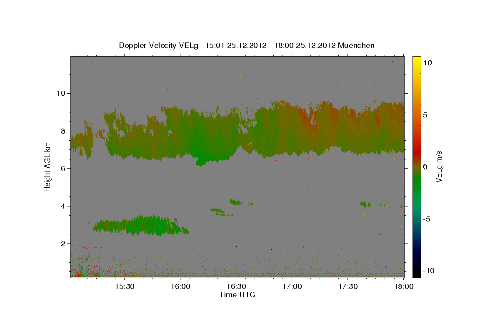The width and height of the screenshot is (500, 333).
Task: Click the 16:30 time tick label
Action: pos(236,286)
